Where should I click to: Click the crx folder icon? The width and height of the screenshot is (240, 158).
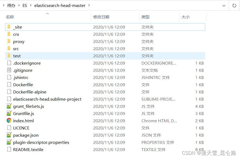[x=9, y=34]
